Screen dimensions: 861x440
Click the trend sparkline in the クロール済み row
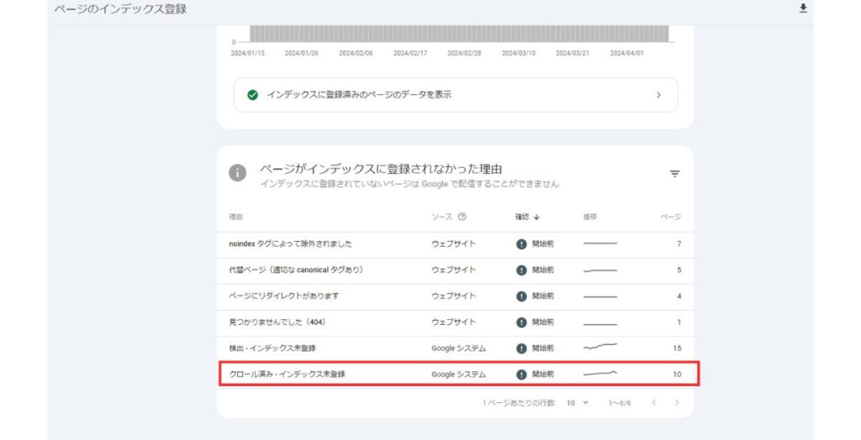(600, 373)
